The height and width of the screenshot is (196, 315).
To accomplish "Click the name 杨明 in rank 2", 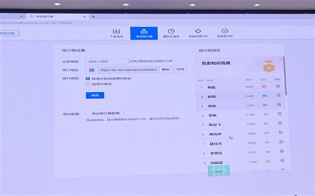I will click(x=211, y=97).
